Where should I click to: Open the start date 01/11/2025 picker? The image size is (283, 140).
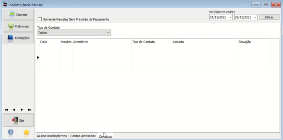coord(230,17)
